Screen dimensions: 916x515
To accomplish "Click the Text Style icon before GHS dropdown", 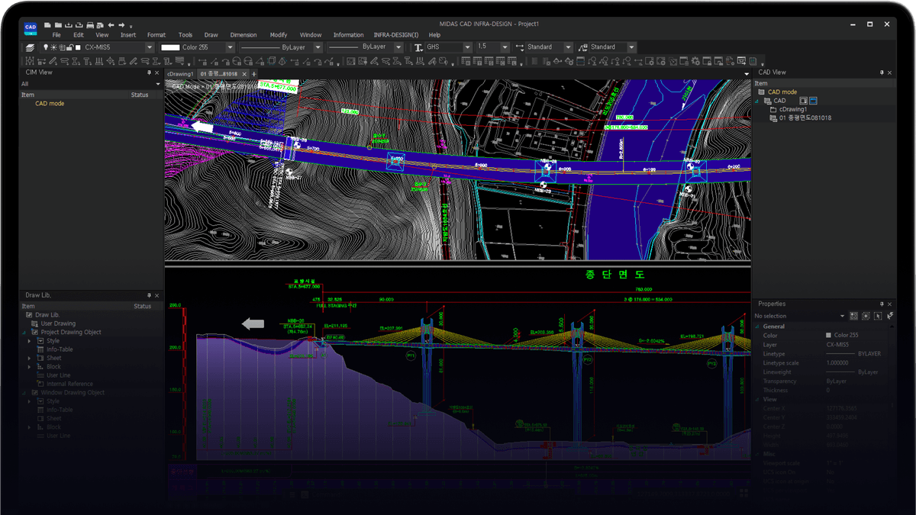I will click(x=418, y=47).
